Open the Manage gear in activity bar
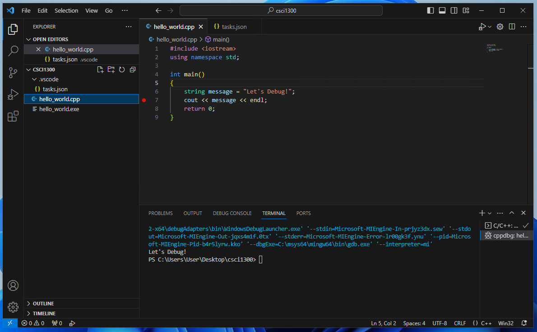Screen dimensions: 537x332 13,307
